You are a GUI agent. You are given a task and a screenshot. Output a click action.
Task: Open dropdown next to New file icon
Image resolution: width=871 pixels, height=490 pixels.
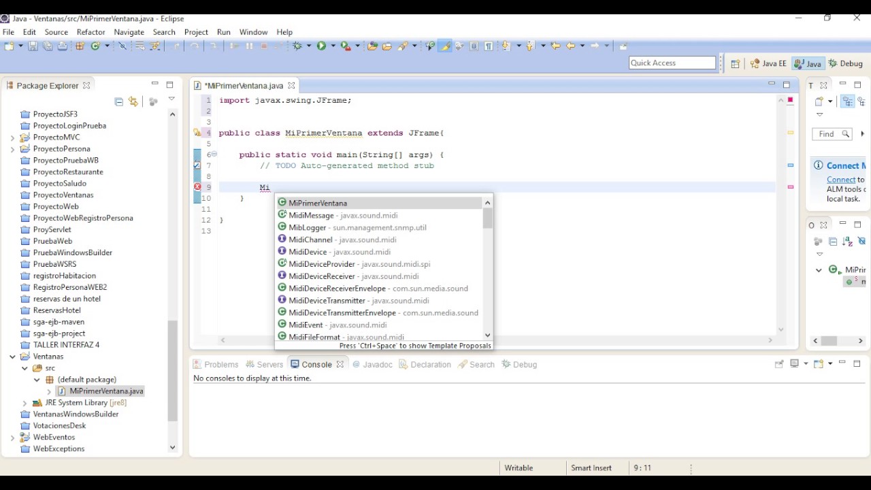(x=20, y=46)
